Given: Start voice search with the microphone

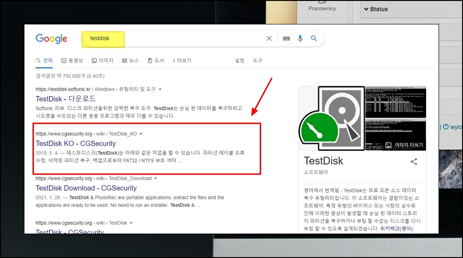Looking at the screenshot, I should tap(300, 38).
